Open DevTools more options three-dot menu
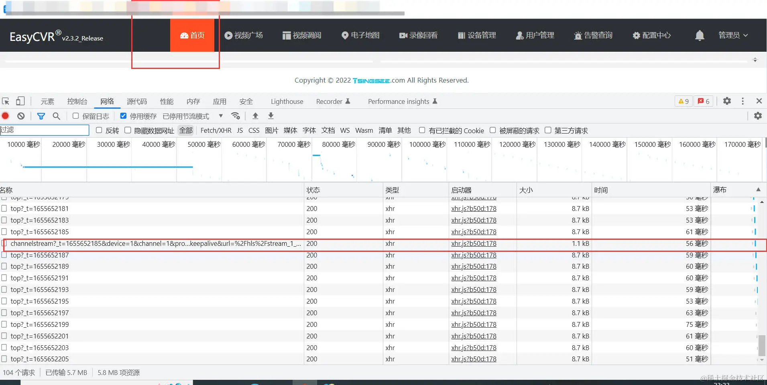 tap(743, 101)
